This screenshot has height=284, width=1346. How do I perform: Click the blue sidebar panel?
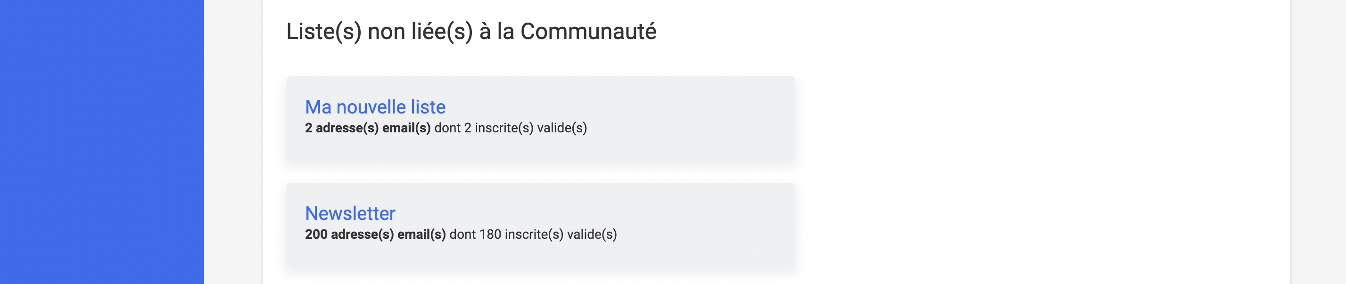pyautogui.click(x=102, y=142)
